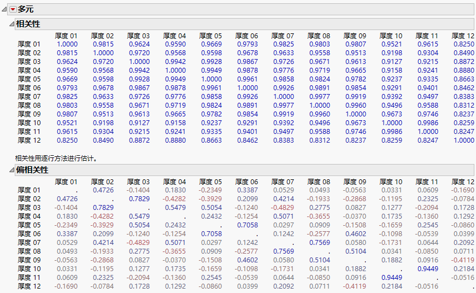Select -0.4282 in 偏相关性 row 厚度 02
The image size is (476, 293).
click(174, 199)
